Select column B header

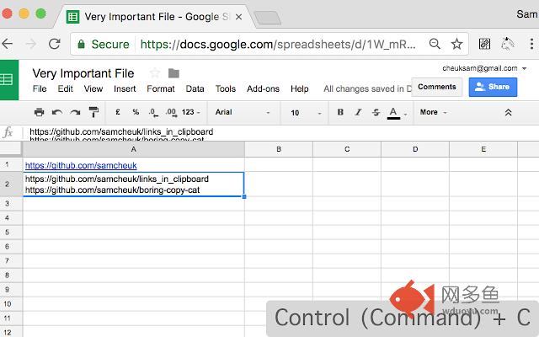(x=279, y=149)
